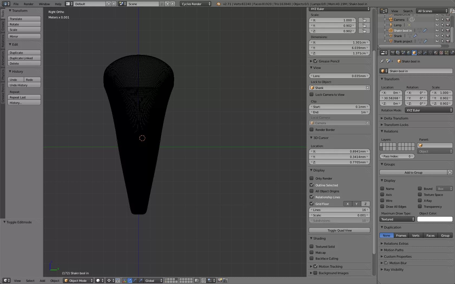Click the white Object Color swatch

click(x=435, y=219)
